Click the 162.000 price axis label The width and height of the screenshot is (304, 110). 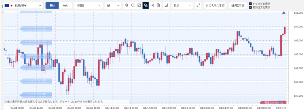coord(298,55)
